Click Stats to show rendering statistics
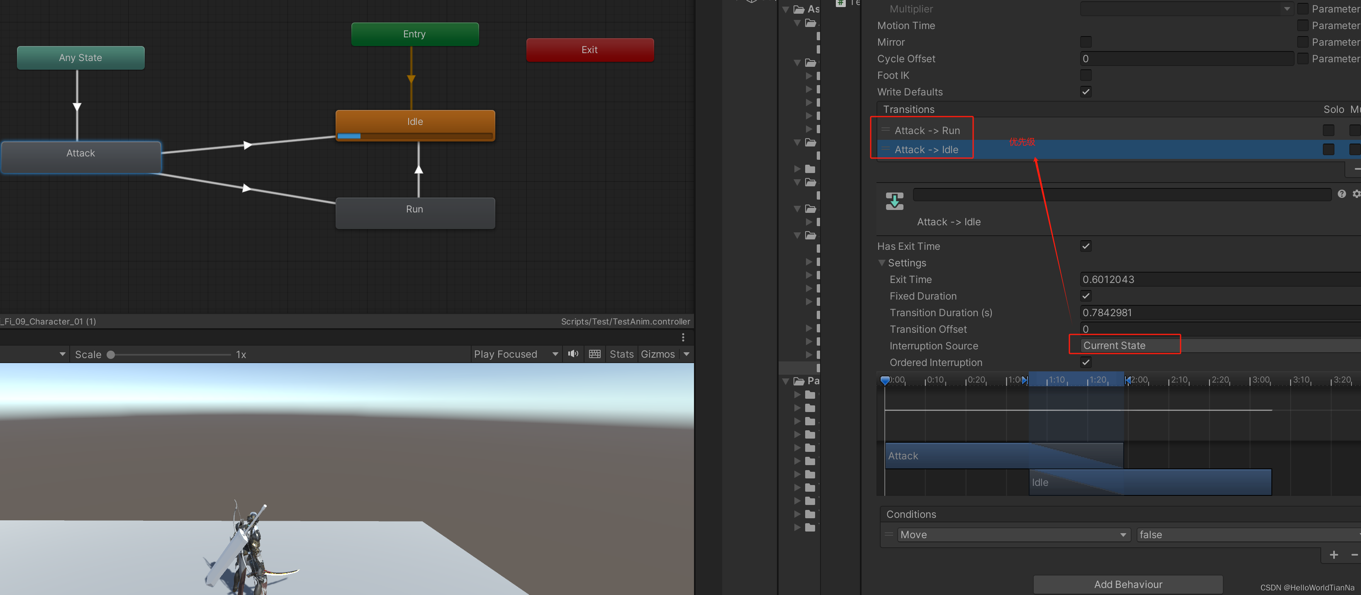This screenshot has width=1361, height=595. pyautogui.click(x=621, y=354)
